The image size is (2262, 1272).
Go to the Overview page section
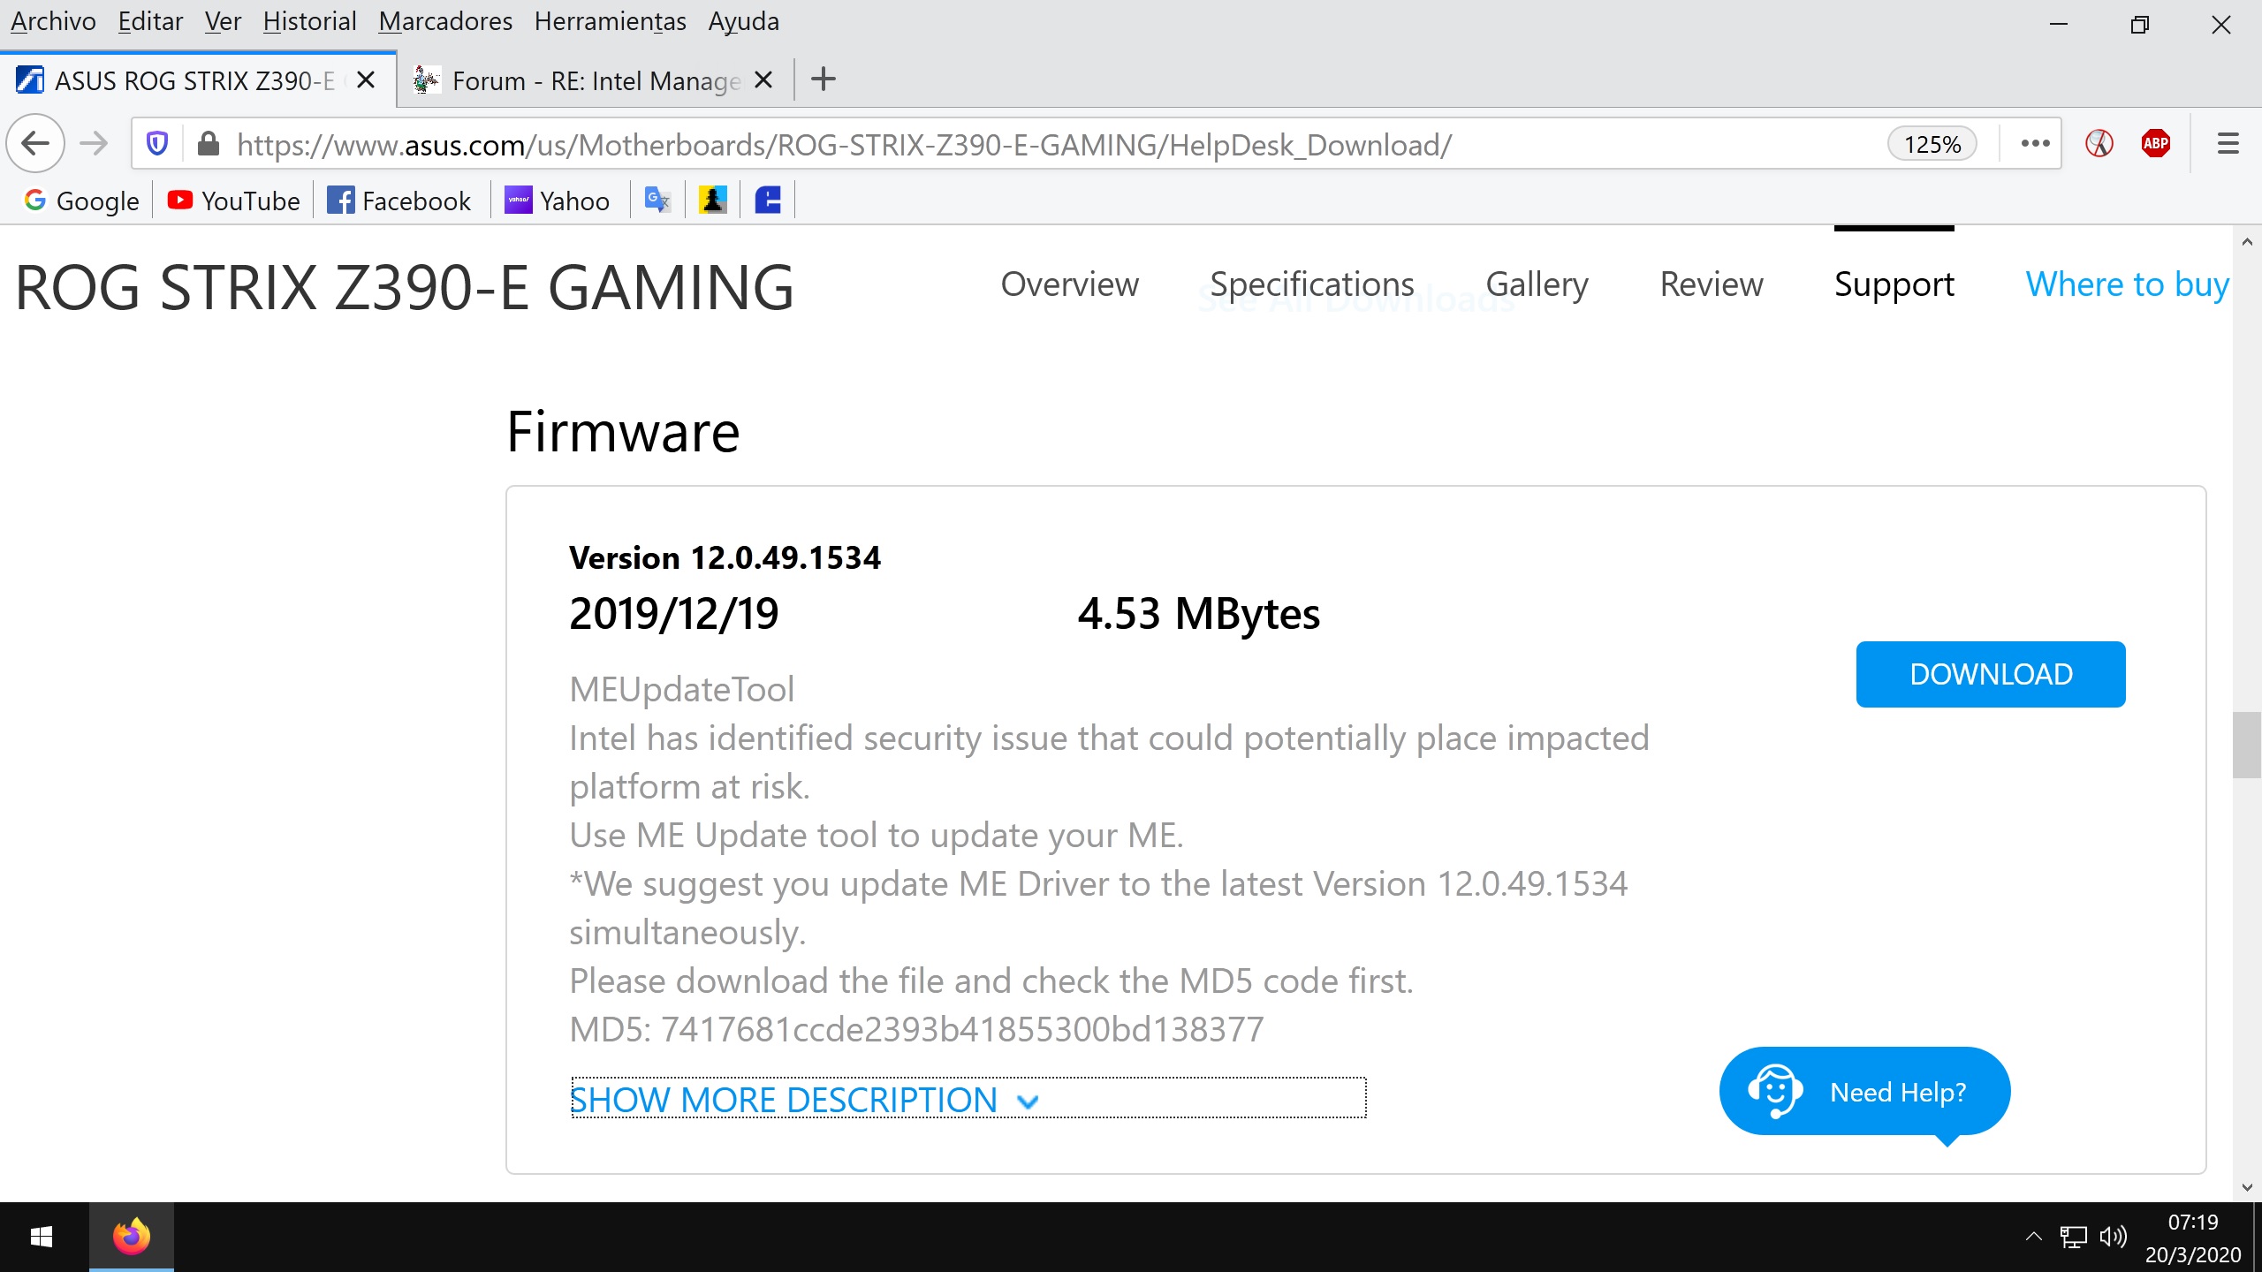[1069, 284]
